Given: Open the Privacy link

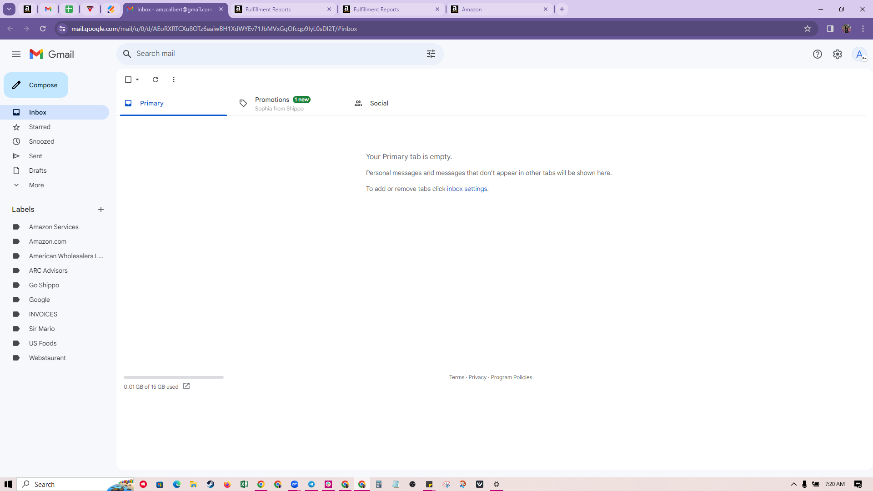Looking at the screenshot, I should 477,377.
